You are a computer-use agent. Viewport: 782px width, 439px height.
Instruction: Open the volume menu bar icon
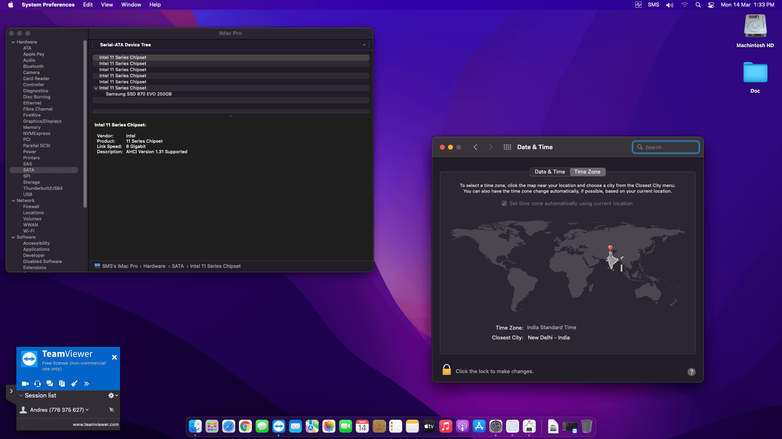[670, 5]
